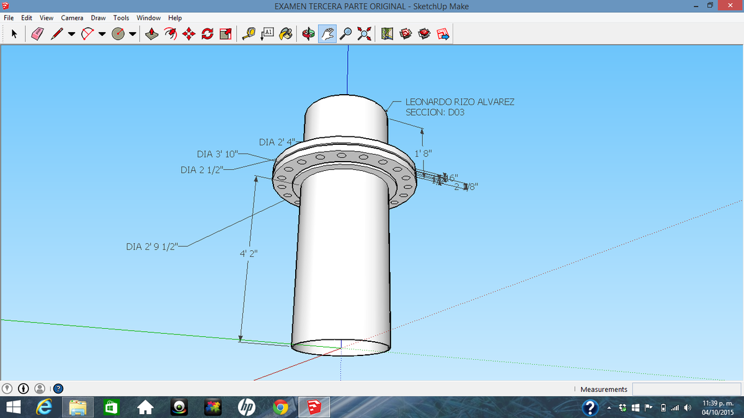Screen dimensions: 744x418
Task: Click the Share Model export icon
Action: pos(443,34)
